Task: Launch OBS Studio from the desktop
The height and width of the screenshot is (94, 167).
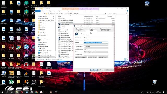Action: click(34, 83)
